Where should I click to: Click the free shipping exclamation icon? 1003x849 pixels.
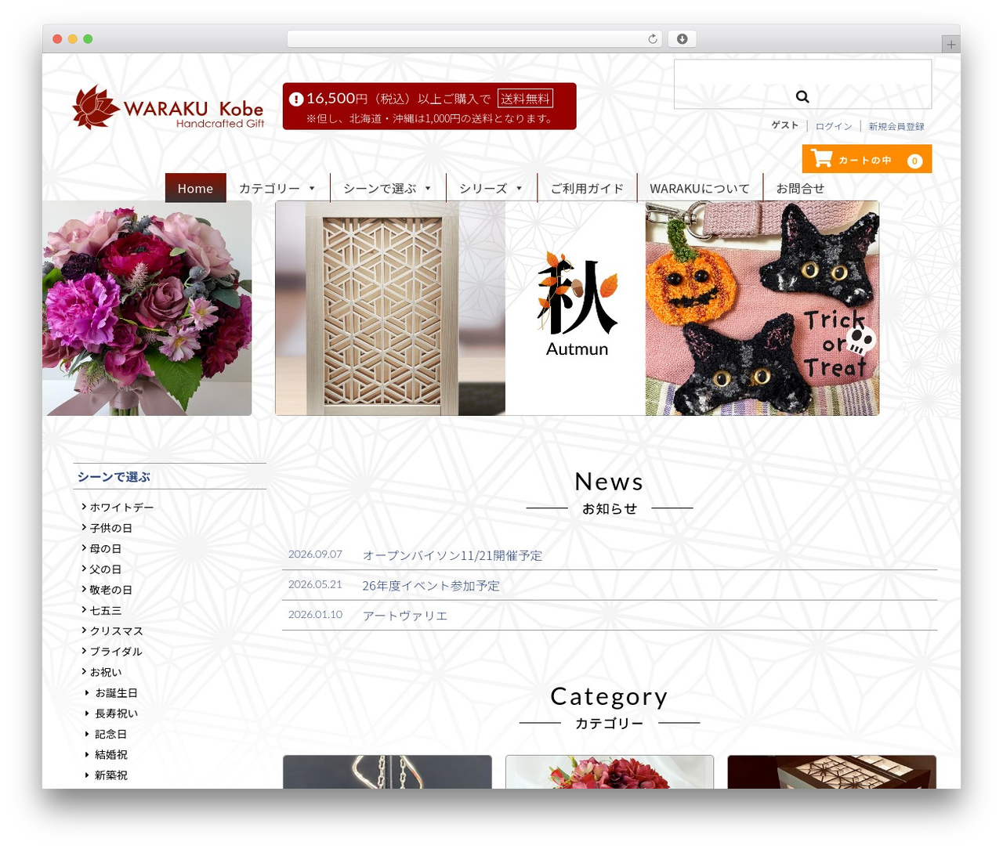tap(296, 99)
